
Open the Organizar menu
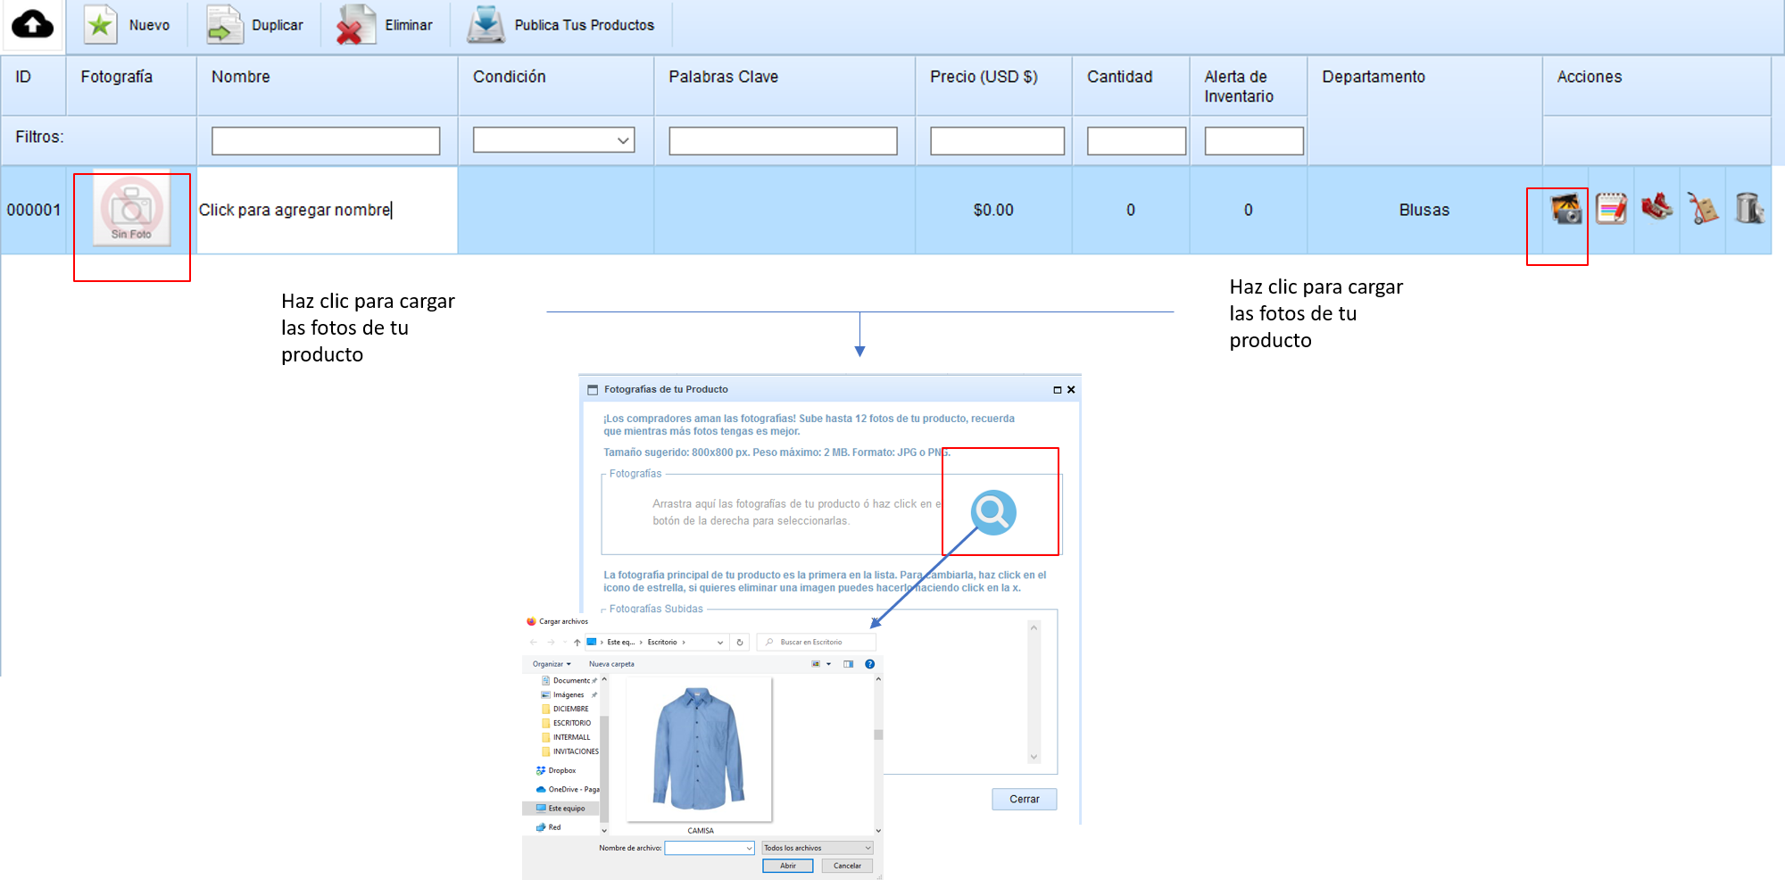tap(551, 664)
